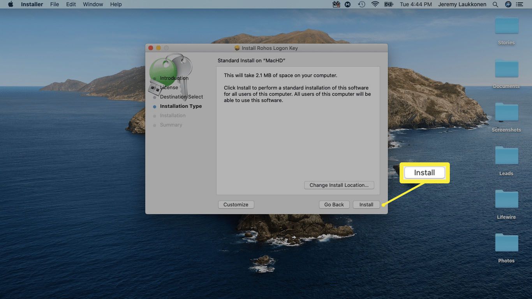Click the battery status icon

pos(389,4)
